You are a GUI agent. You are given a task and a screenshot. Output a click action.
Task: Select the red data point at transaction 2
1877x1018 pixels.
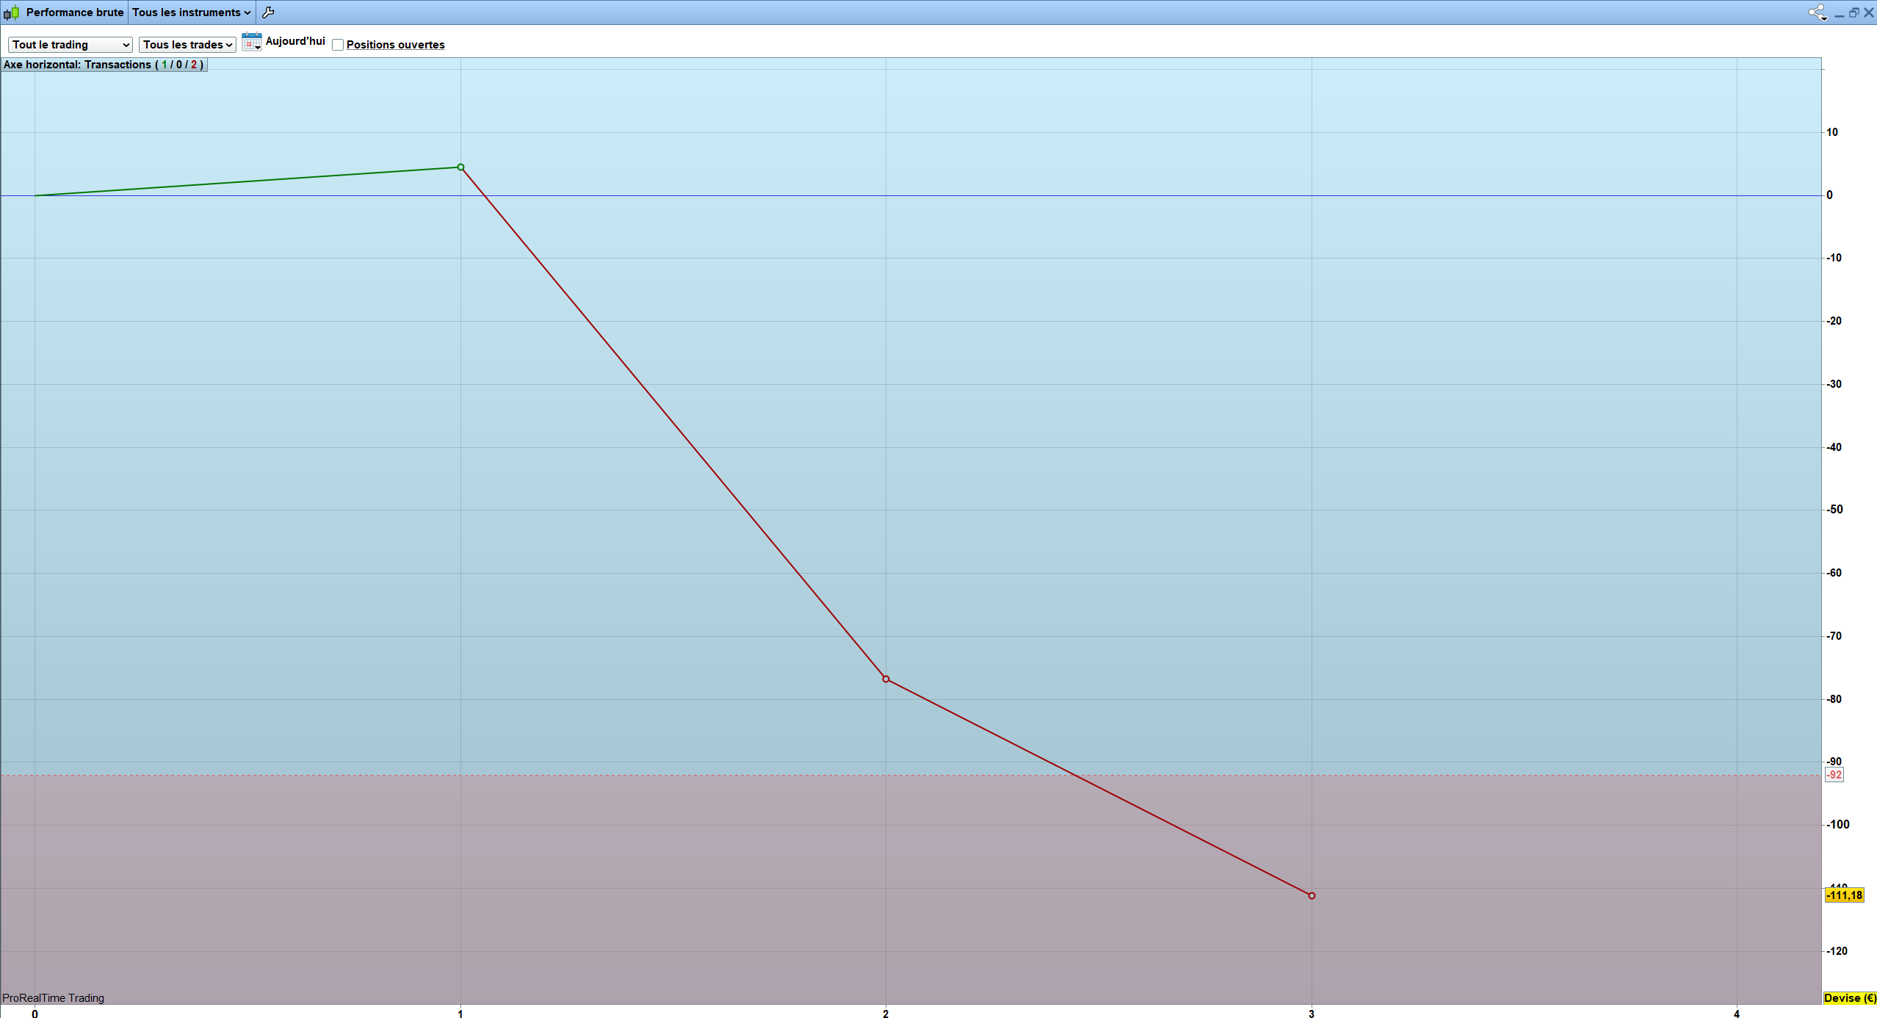point(886,679)
